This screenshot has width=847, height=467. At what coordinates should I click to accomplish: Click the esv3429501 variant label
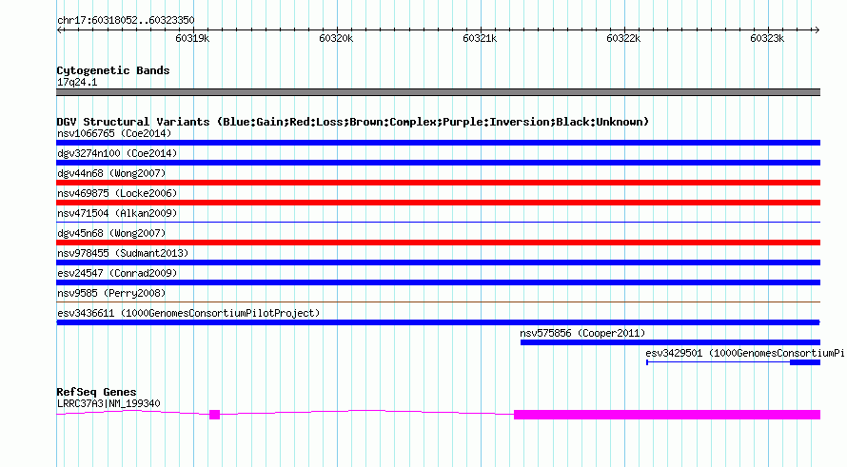(x=745, y=353)
